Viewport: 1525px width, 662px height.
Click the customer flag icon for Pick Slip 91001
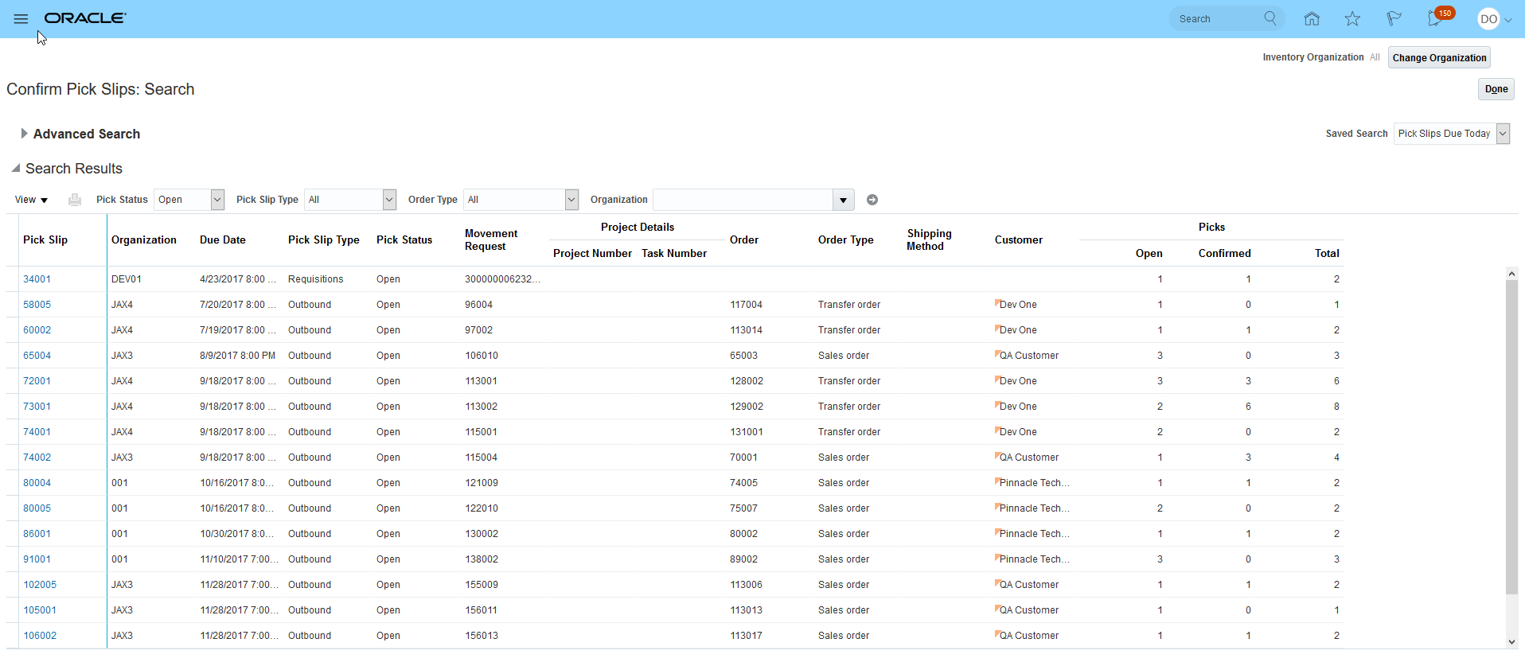[x=997, y=558]
